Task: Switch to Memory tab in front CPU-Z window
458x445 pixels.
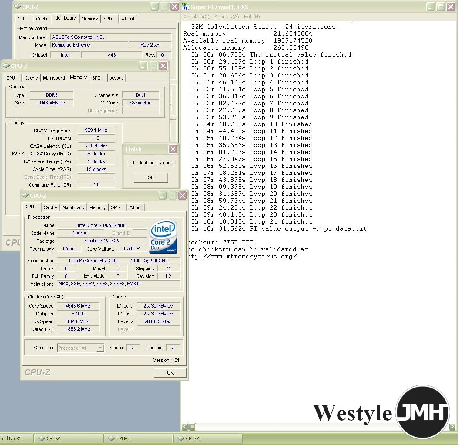Action: click(97, 207)
